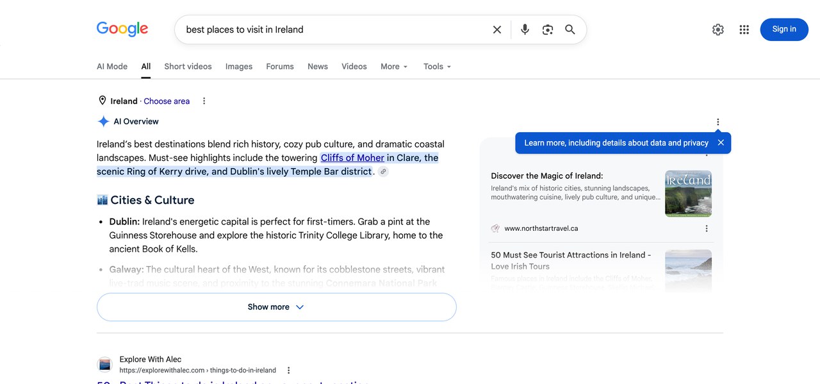Screen dimensions: 820x384
Task: Click Explore With Alec site favicon
Action: pyautogui.click(x=104, y=365)
